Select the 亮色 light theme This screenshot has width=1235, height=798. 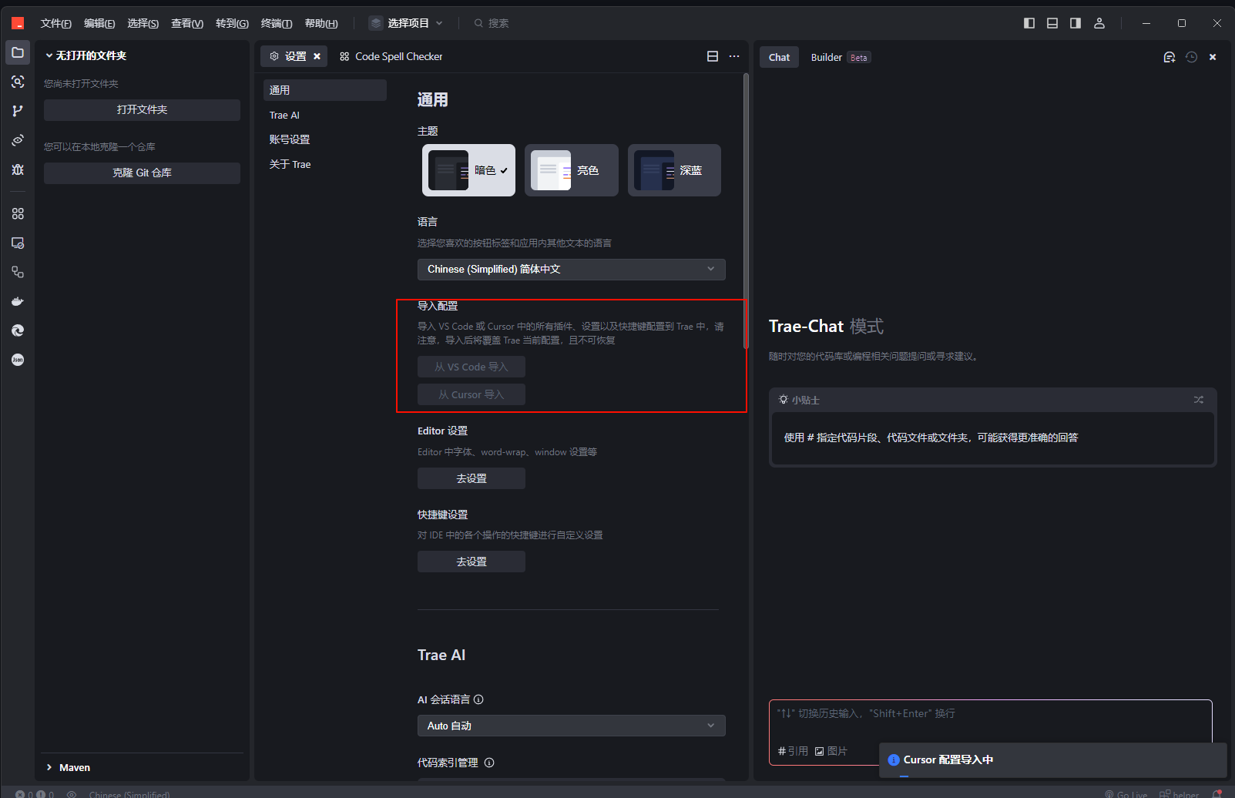tap(572, 170)
